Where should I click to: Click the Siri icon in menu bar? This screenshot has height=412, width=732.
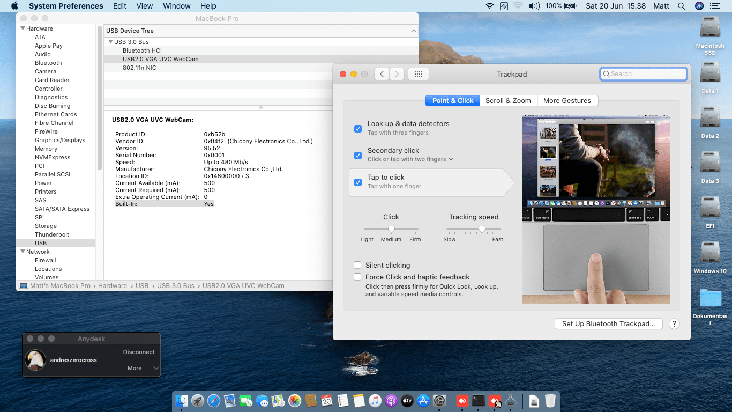699,6
